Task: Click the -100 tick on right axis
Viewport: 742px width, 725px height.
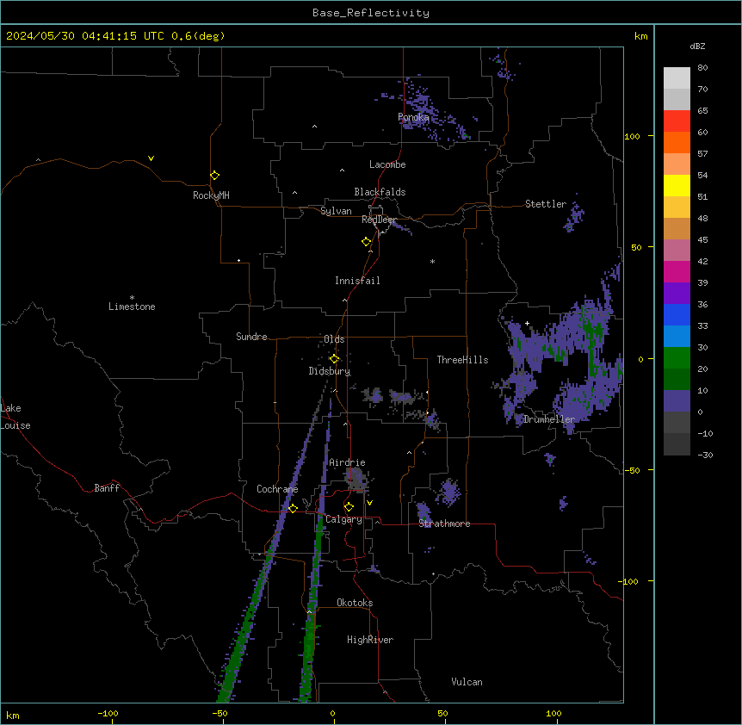Action: point(629,581)
